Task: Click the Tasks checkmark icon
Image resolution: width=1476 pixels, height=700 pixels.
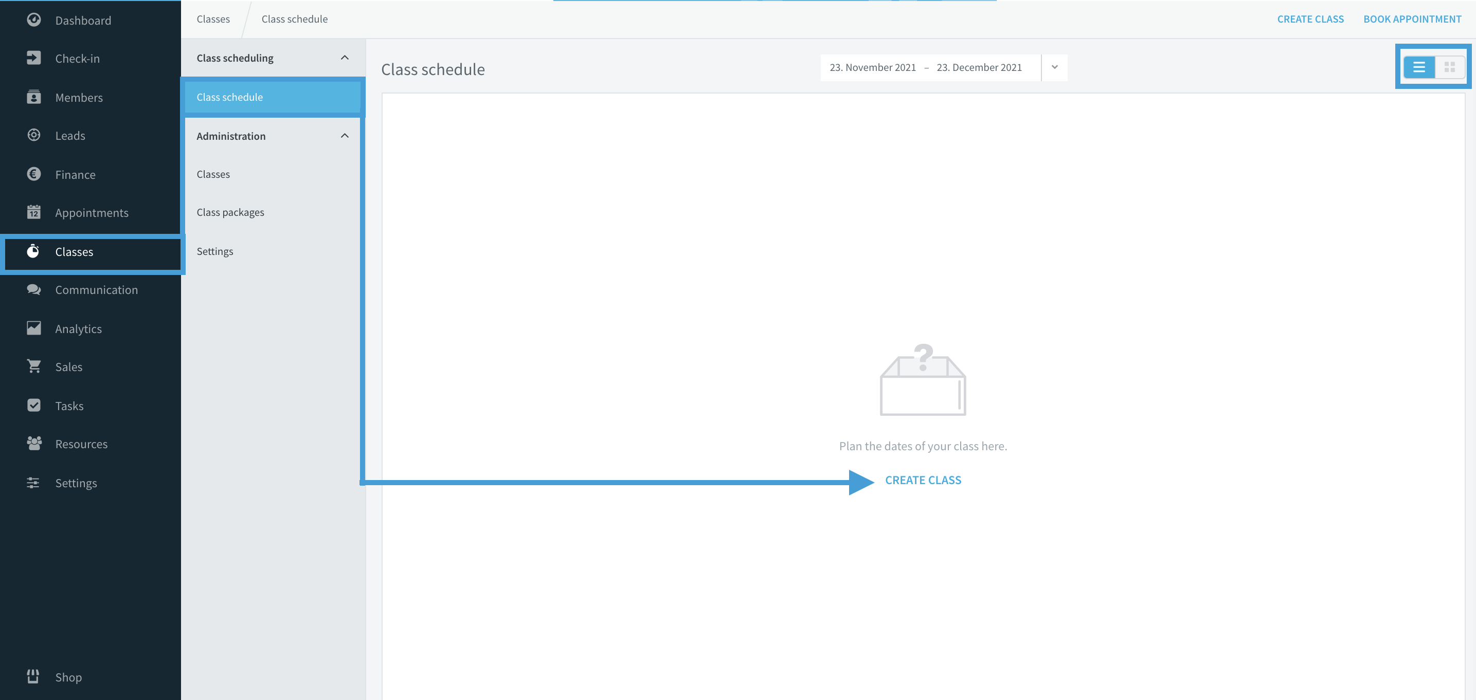Action: pyautogui.click(x=34, y=406)
